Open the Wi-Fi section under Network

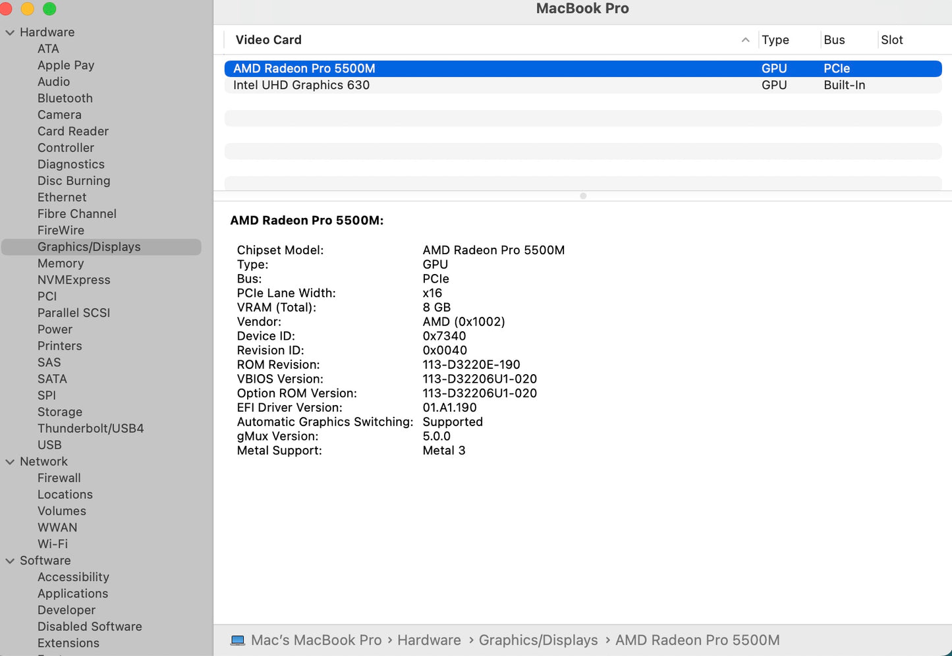[52, 543]
